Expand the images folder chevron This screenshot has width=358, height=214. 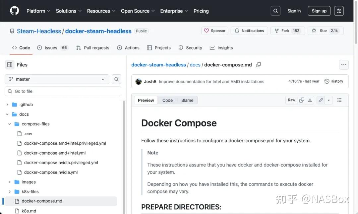click(10, 182)
